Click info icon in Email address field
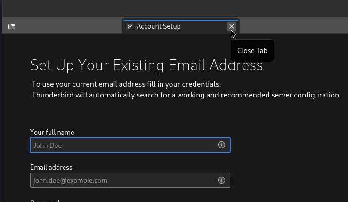 pos(221,180)
